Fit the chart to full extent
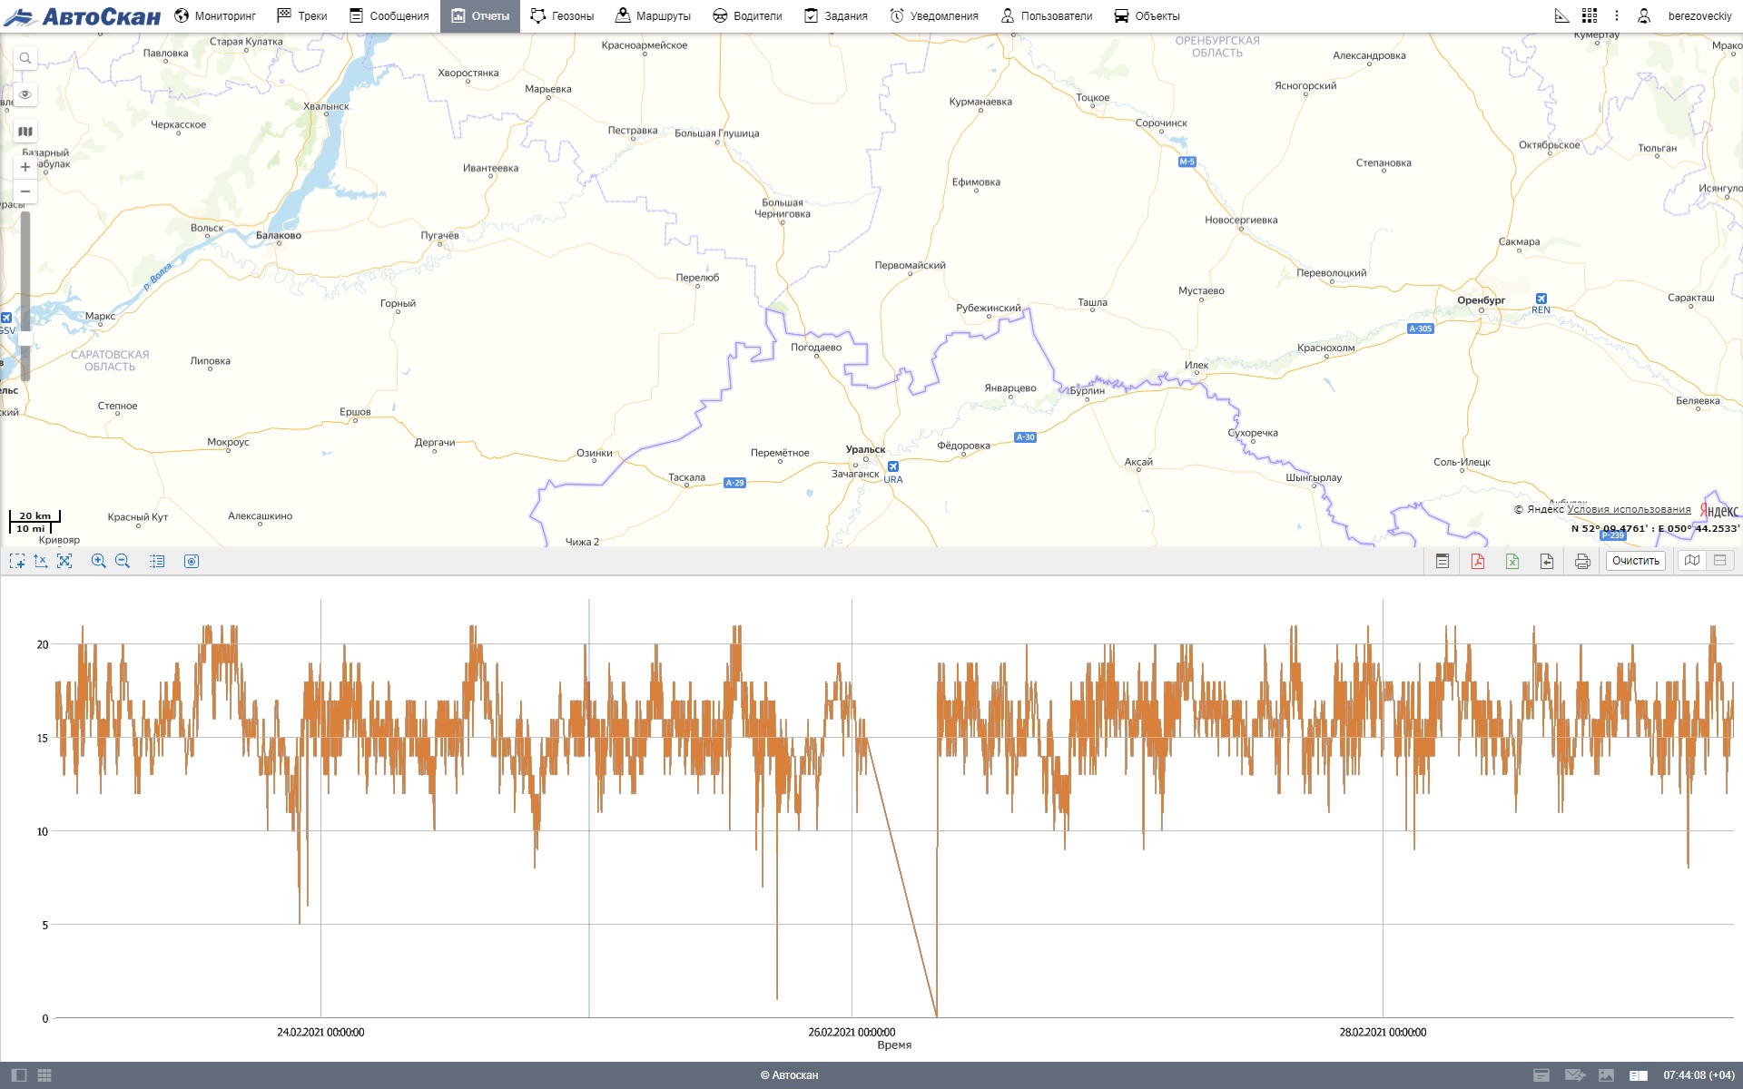The image size is (1743, 1089). [x=64, y=561]
